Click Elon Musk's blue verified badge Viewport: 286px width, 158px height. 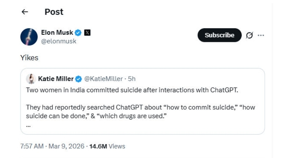pyautogui.click(x=78, y=33)
